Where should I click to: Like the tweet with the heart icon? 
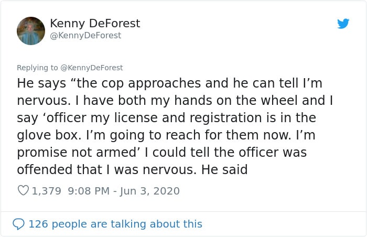coord(23,190)
